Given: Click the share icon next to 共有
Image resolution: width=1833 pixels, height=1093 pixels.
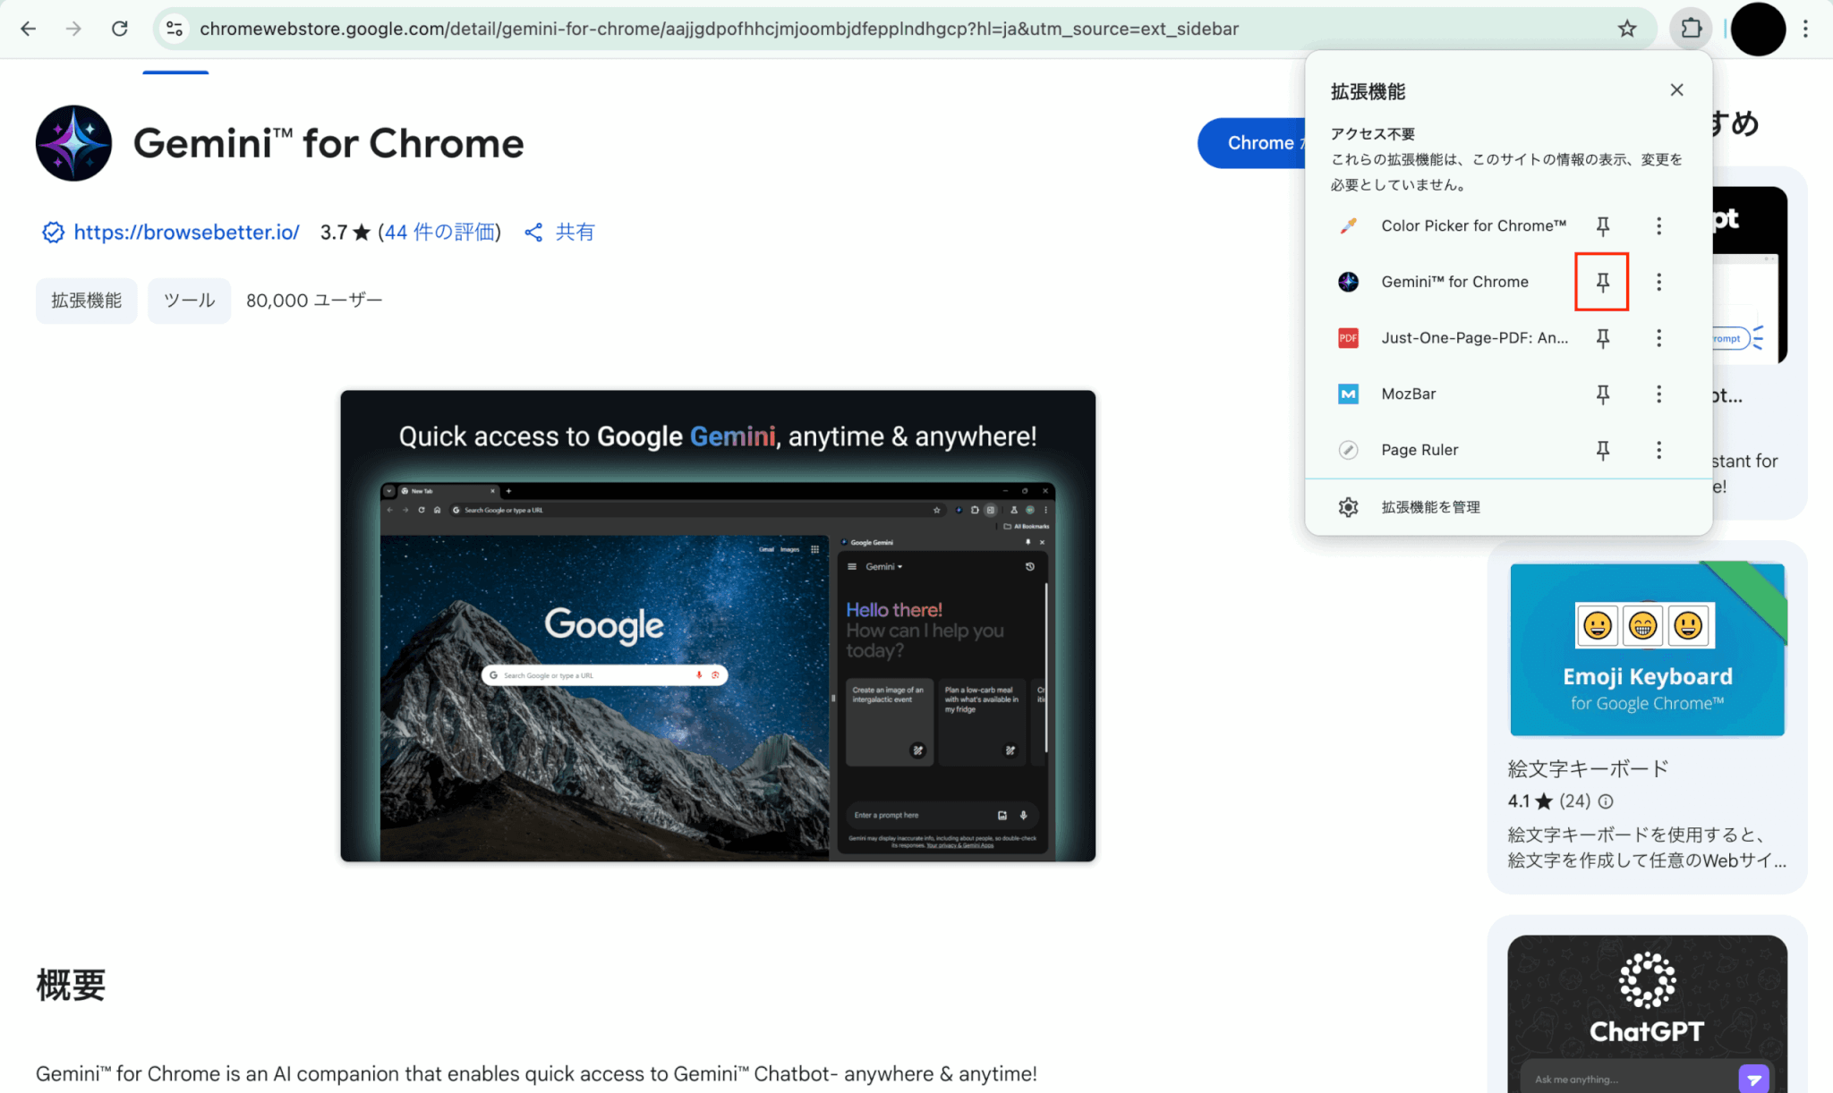Looking at the screenshot, I should pyautogui.click(x=533, y=233).
